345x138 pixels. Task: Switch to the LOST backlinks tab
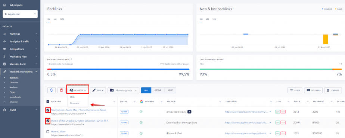point(170,90)
